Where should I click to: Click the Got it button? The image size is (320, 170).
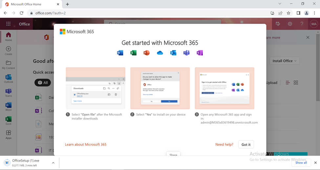(x=246, y=144)
